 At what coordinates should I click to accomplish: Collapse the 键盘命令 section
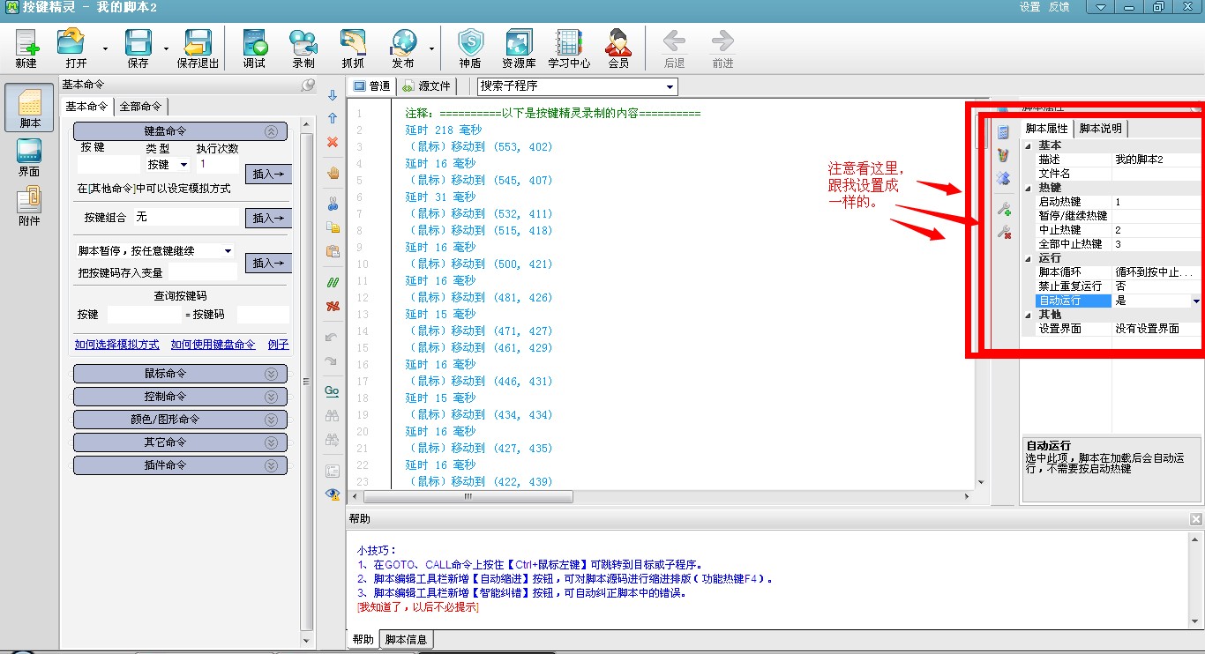tap(271, 131)
